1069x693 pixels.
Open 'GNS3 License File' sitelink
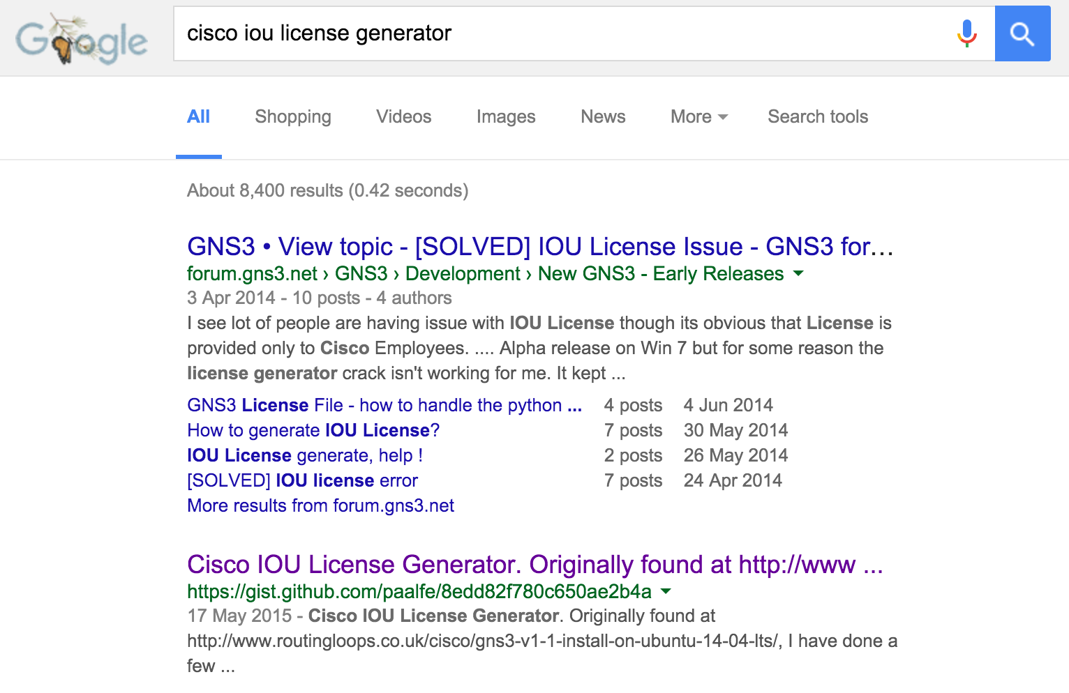click(384, 405)
